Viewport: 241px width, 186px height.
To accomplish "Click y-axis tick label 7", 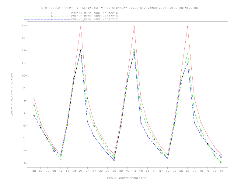I will tap(24, 113).
